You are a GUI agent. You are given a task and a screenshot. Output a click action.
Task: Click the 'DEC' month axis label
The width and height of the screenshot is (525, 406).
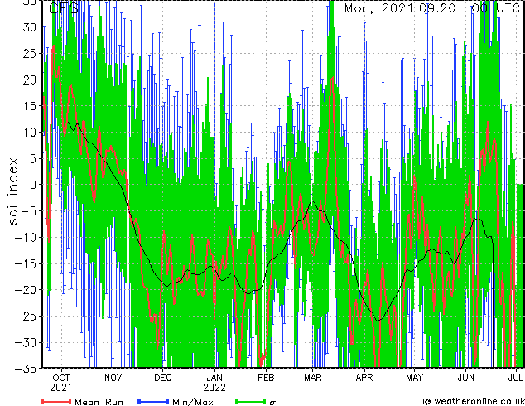tap(163, 378)
